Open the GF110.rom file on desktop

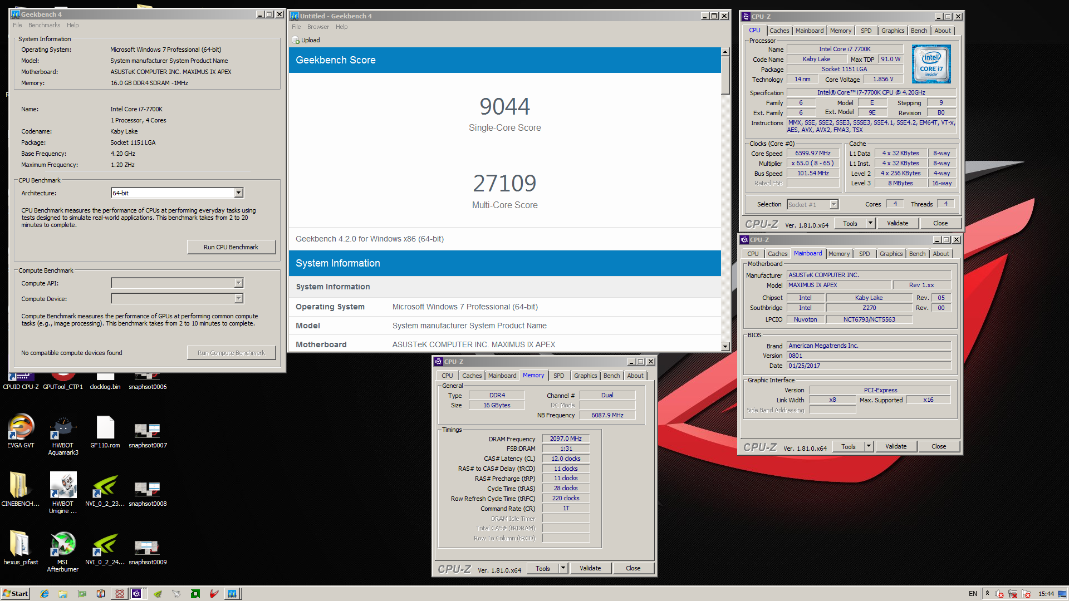click(x=105, y=431)
